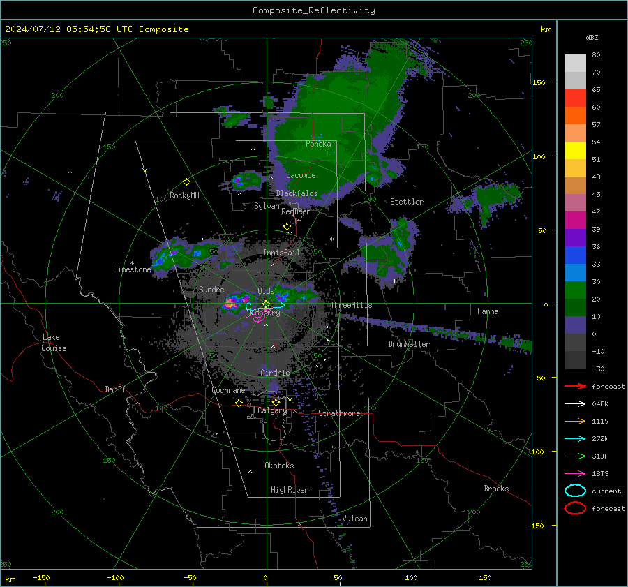628x587 pixels.
Task: Select the white 04DK arrow in legend
Action: coord(575,403)
